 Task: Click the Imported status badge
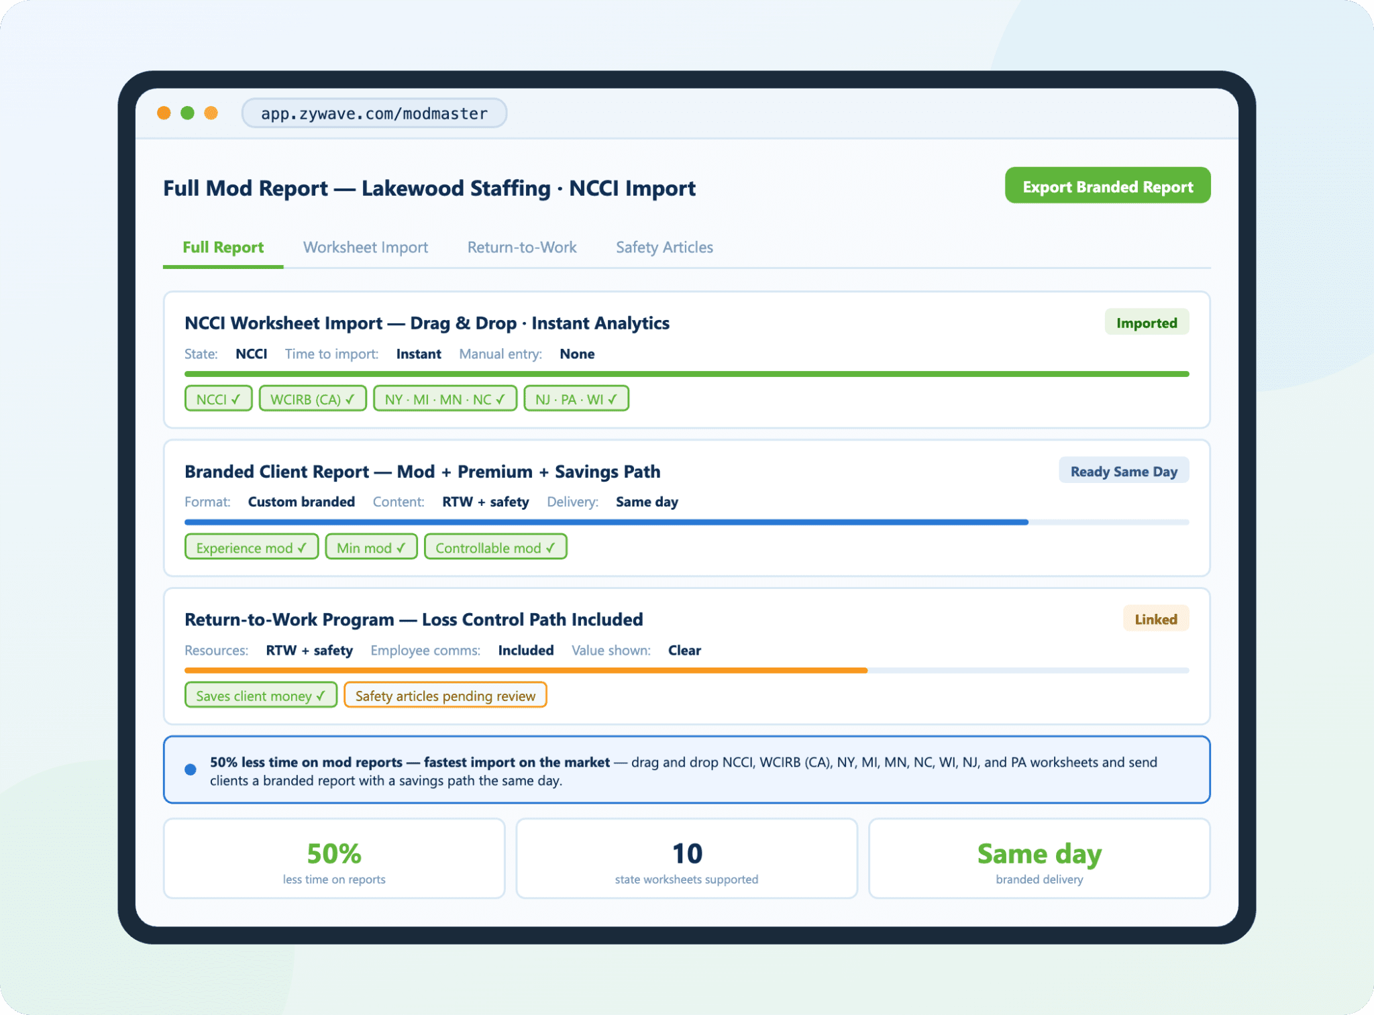click(x=1146, y=323)
